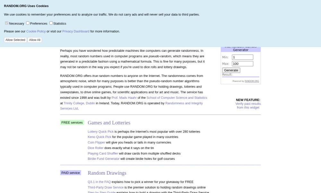Open the Games and Lotteries heading
Screen dimensions: 321x193
click(x=109, y=123)
